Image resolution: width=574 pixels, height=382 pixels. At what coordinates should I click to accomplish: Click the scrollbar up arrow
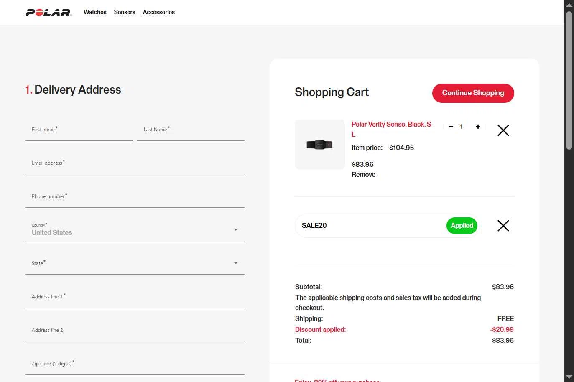569,5
